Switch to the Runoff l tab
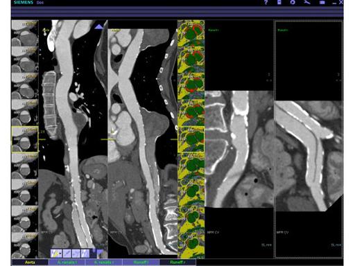Image resolution: width=355 pixels, height=266 pixels. (141, 263)
